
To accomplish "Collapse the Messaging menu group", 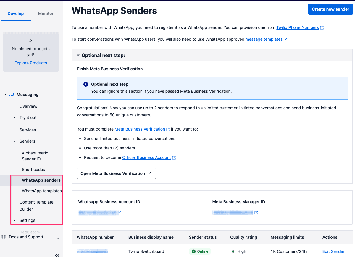I will (5, 95).
